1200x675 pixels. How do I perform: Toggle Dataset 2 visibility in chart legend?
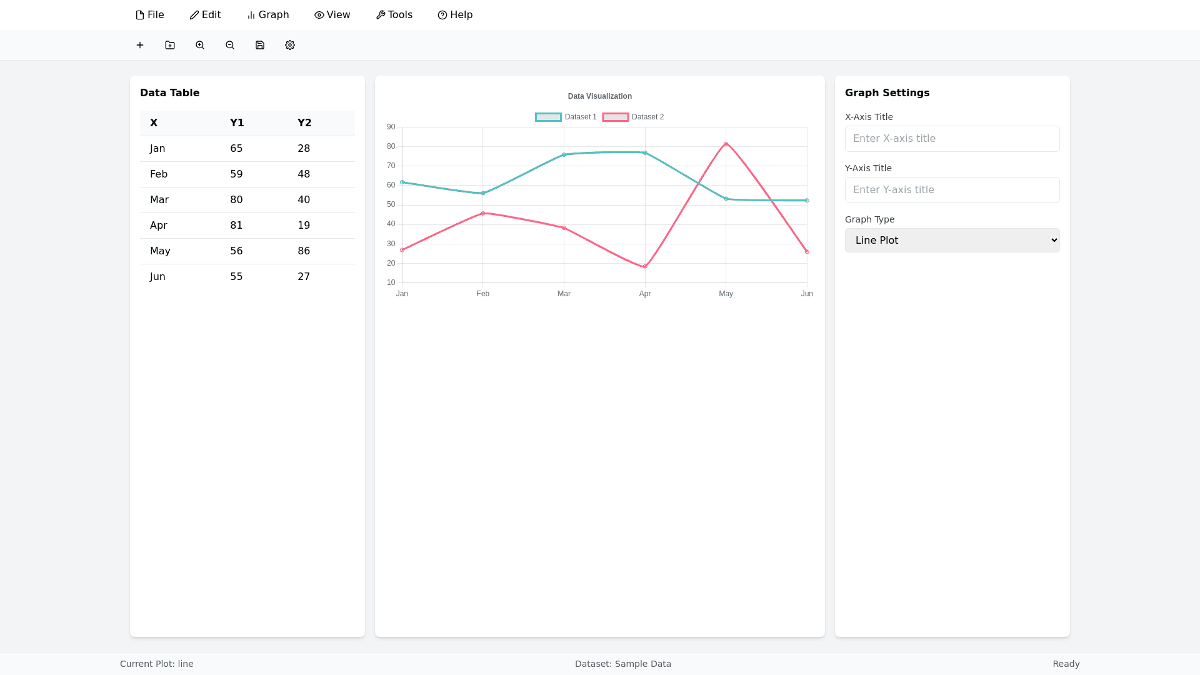pos(632,117)
